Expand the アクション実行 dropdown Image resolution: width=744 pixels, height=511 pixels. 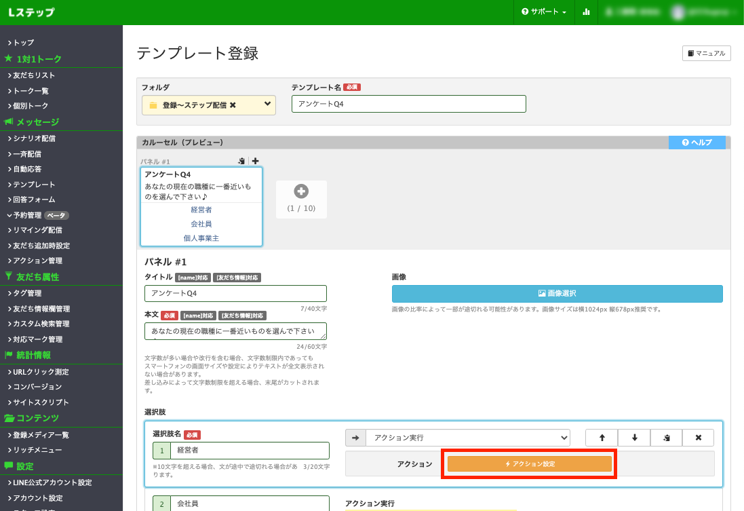467,438
